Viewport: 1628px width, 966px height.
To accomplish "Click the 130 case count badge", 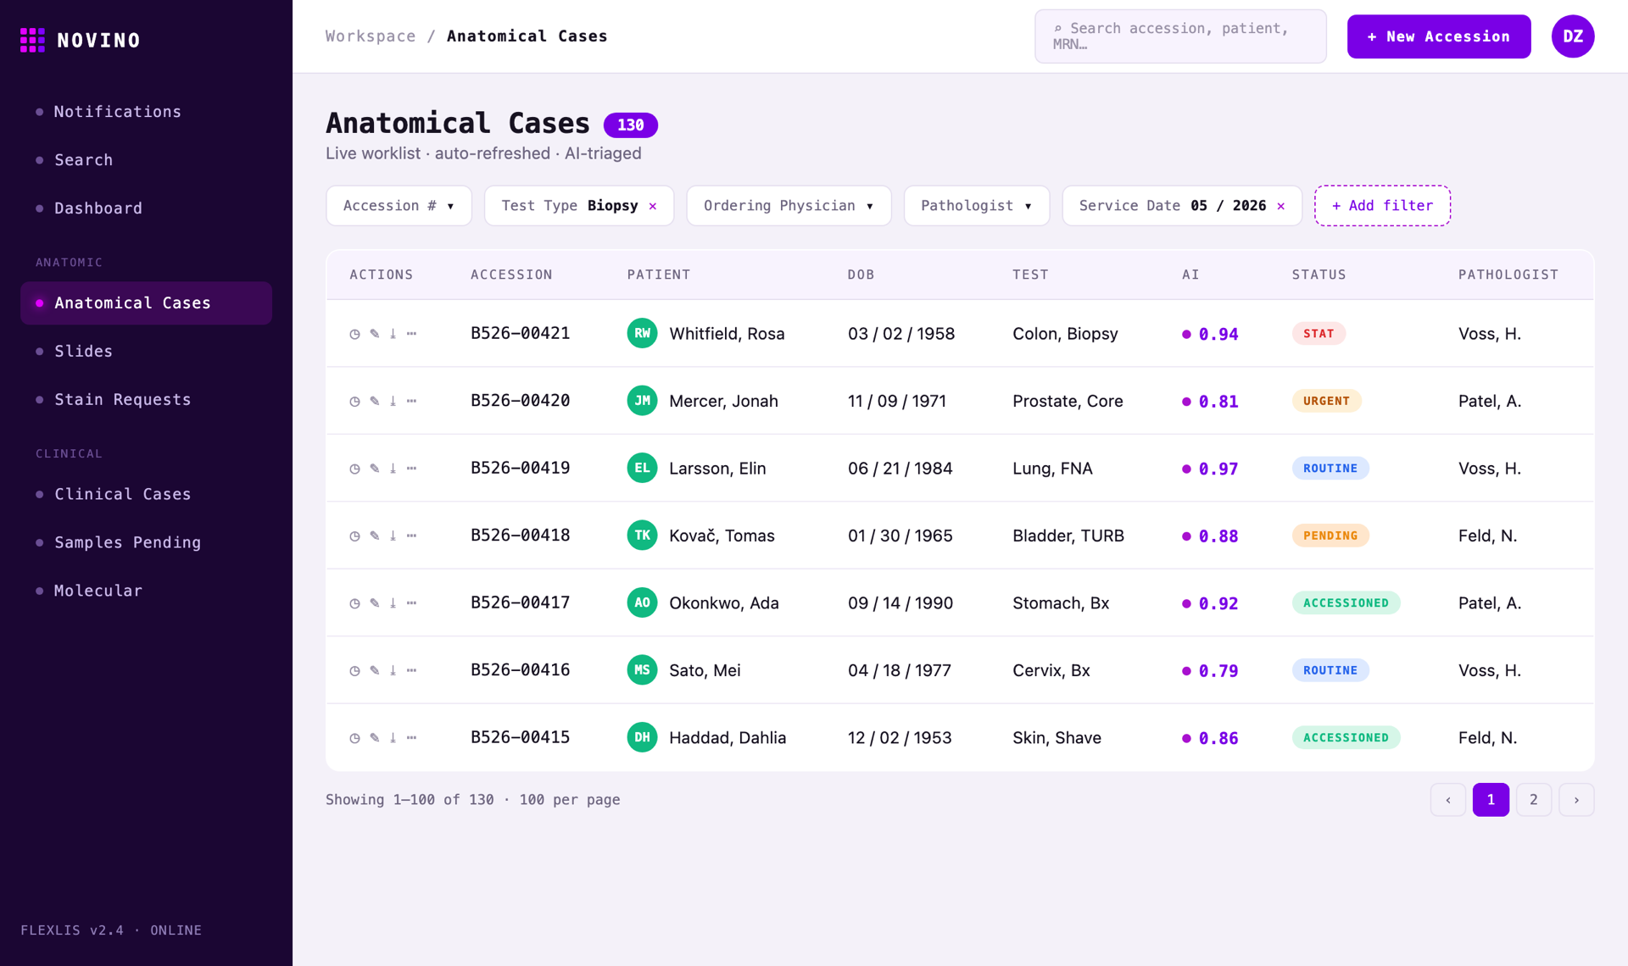I will 630,125.
